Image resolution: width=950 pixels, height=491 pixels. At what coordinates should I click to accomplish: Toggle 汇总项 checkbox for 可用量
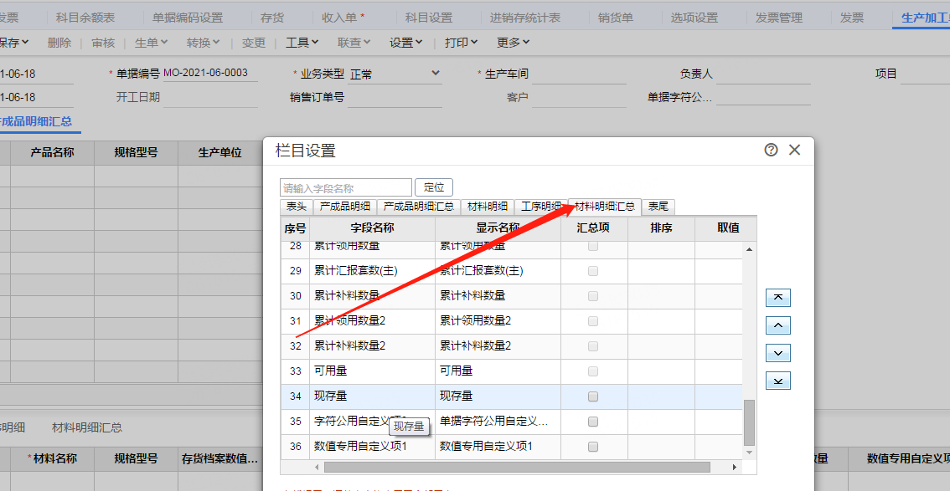(x=593, y=371)
